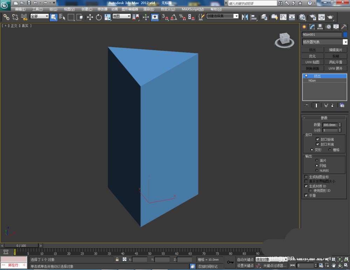Click the blue object color swatch
The height and width of the screenshot is (270, 350).
(345, 35)
